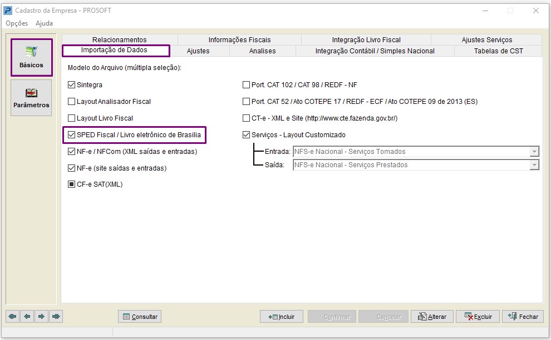Go to previous record arrow button
Screen dimensions: 551x340
(27, 317)
